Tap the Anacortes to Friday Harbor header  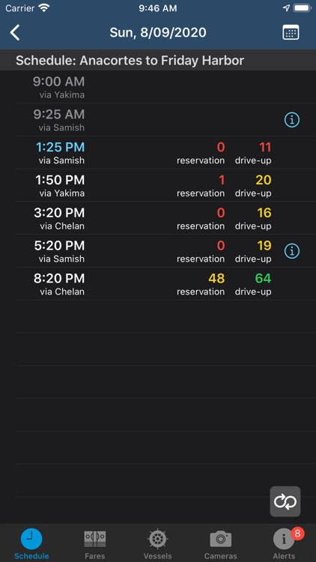(130, 60)
